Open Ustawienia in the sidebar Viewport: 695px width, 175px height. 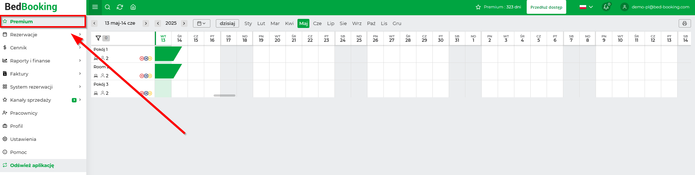(23, 139)
